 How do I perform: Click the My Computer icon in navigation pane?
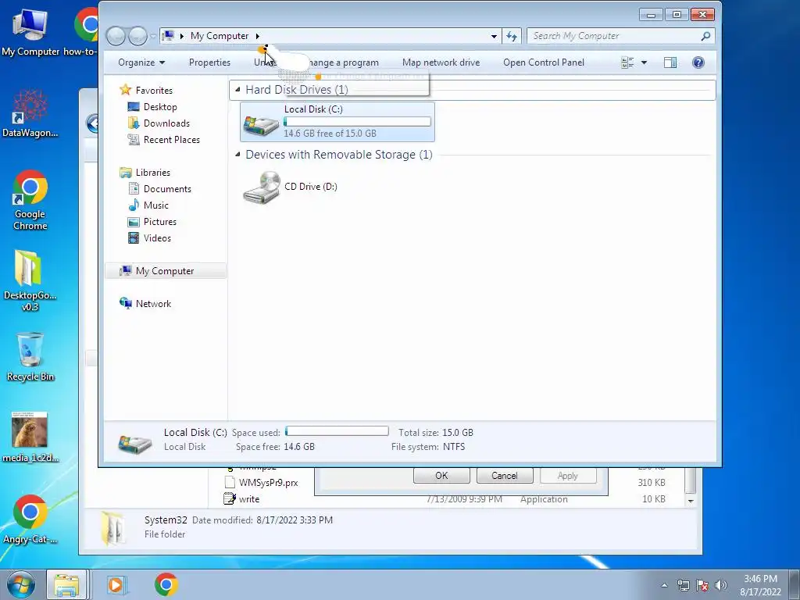point(126,271)
